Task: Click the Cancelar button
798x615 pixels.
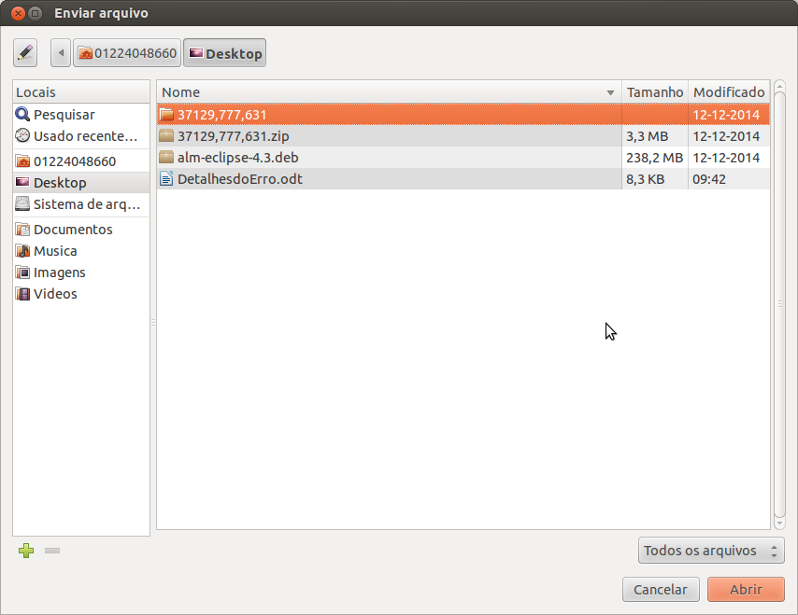Action: click(661, 589)
